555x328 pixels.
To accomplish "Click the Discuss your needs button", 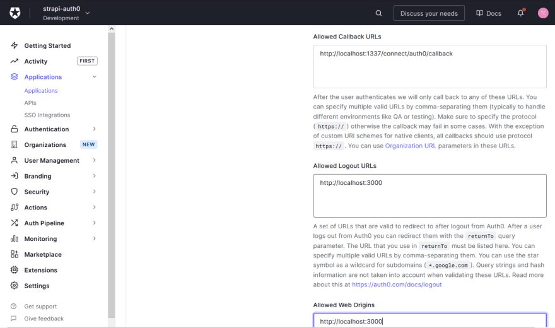I will [429, 13].
